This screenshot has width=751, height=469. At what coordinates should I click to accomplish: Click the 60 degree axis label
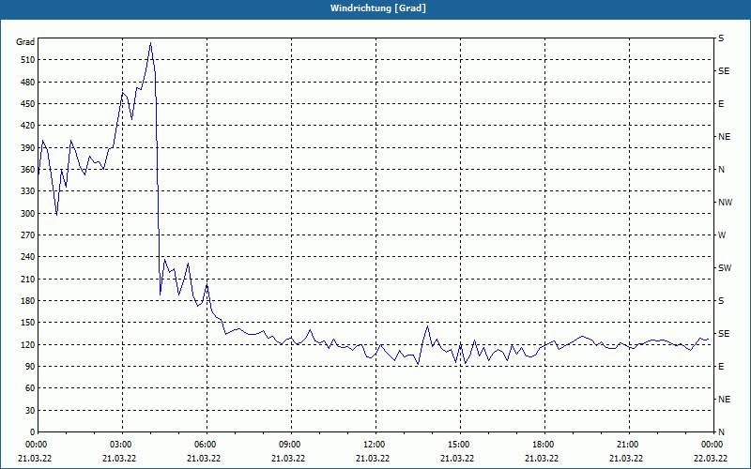30,388
